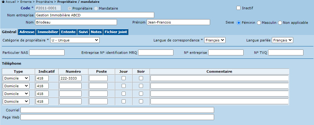Switch to the Adresse tab

click(x=27, y=32)
